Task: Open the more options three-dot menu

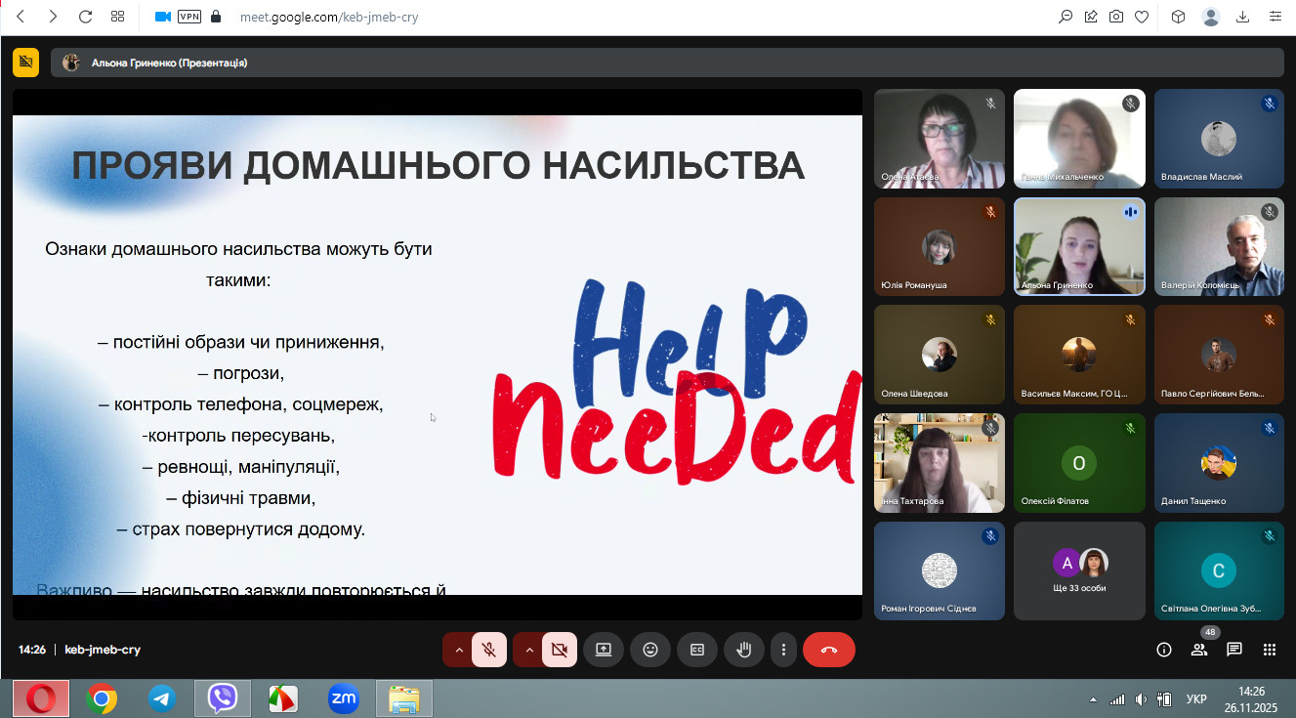Action: coord(783,650)
